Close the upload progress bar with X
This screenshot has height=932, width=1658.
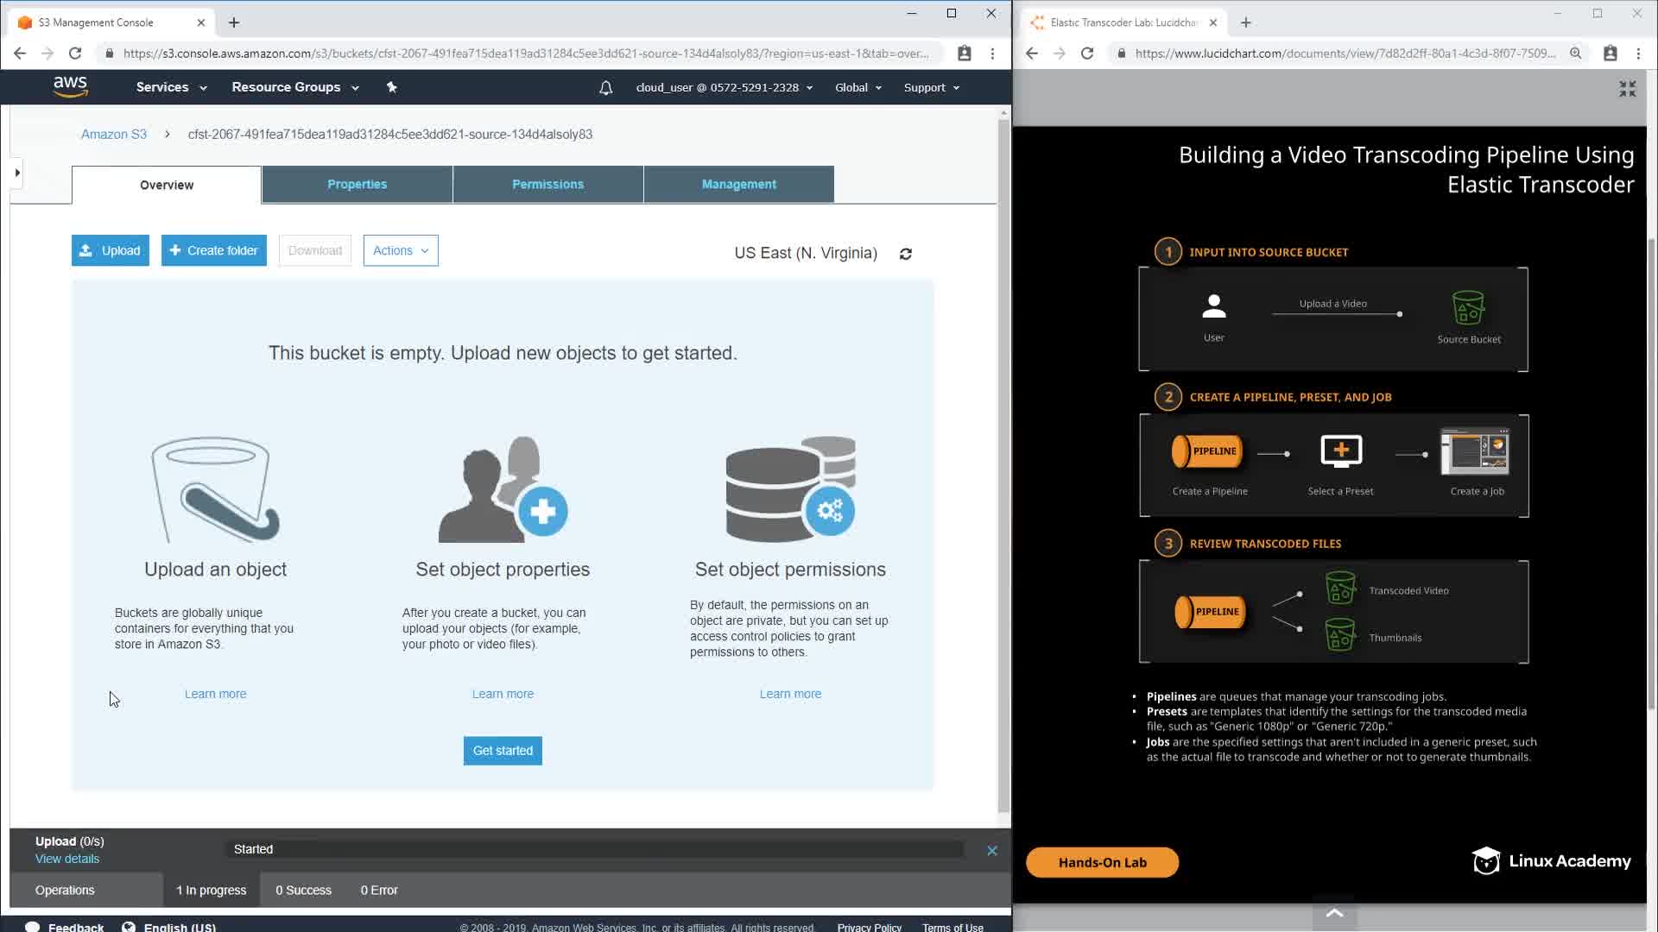click(x=991, y=850)
